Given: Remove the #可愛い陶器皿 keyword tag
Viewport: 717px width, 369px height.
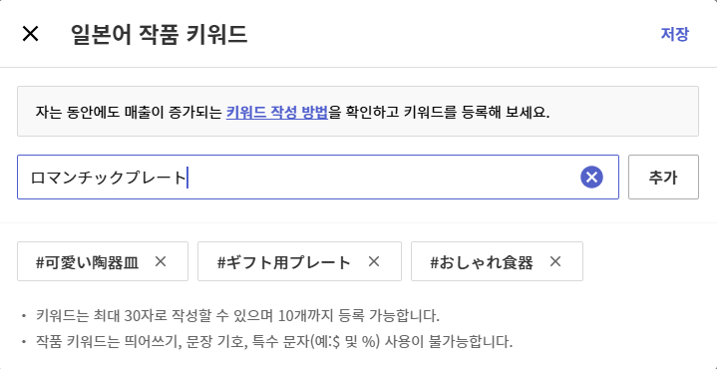Looking at the screenshot, I should point(160,261).
